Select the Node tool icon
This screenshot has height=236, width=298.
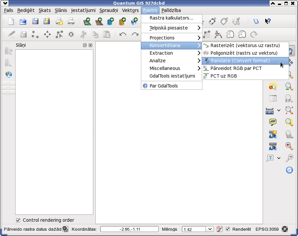point(59,34)
